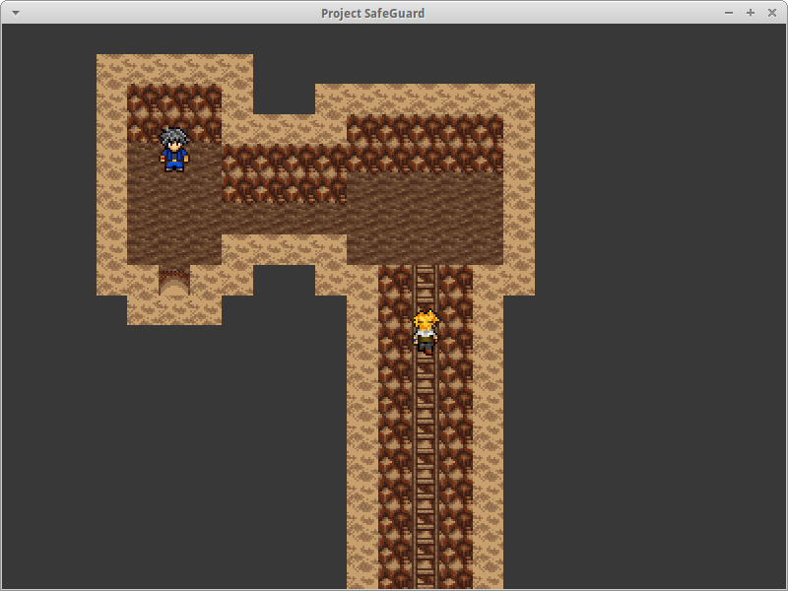Viewport: 788px width, 591px height.
Task: Maximize the Project SafeGuard window
Action: coord(751,13)
